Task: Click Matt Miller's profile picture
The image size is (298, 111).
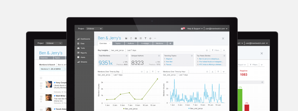Action: 49,97
